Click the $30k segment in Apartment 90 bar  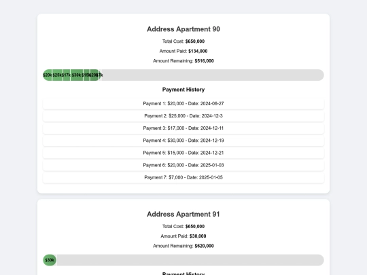coord(77,75)
